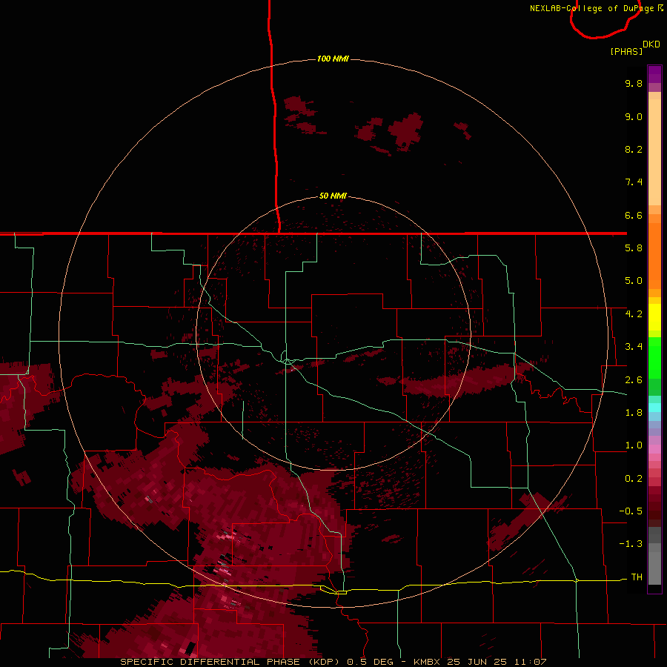Pick the bright green band on color bar

pyautogui.click(x=654, y=357)
